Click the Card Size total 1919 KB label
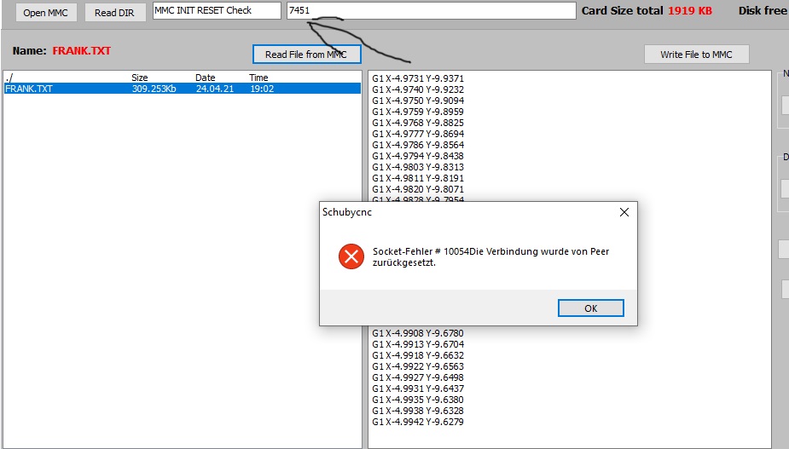789x449 pixels. (647, 10)
